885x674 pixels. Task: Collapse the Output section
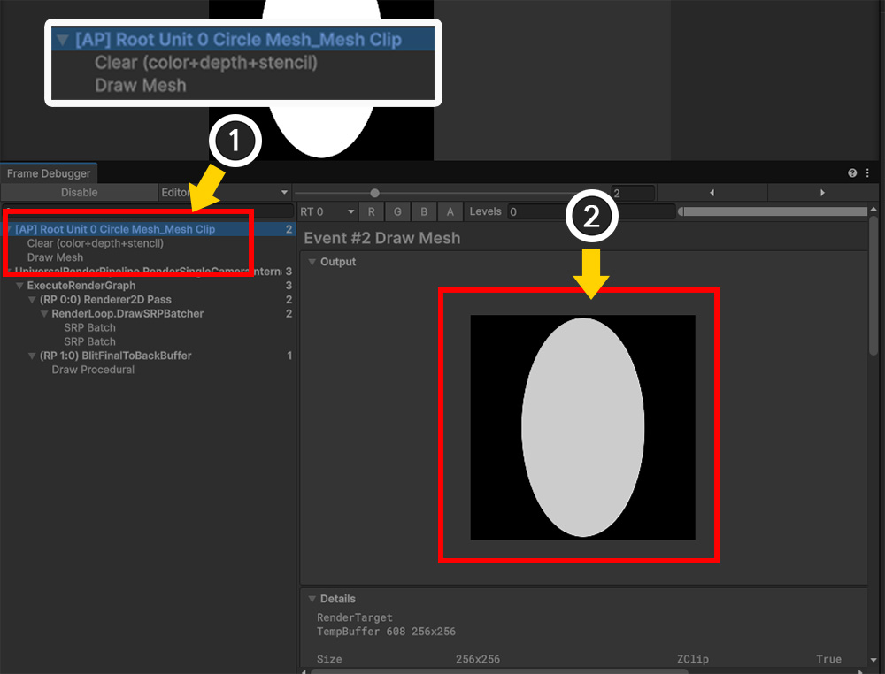(x=312, y=262)
